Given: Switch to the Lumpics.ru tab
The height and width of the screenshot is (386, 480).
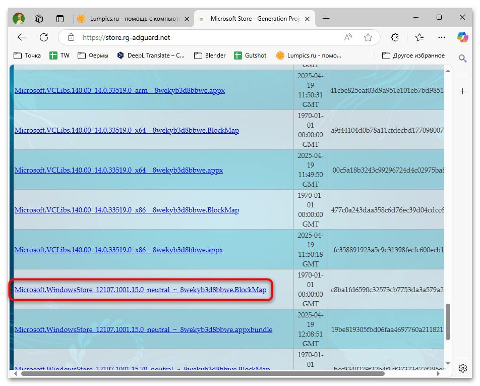Looking at the screenshot, I should [133, 19].
